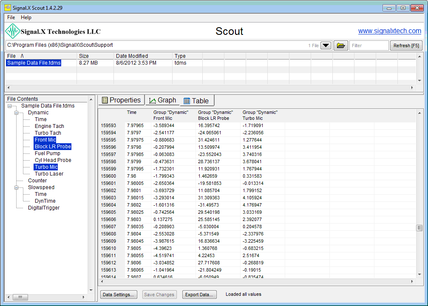428x306 pixels.
Task: Click into the Filter input field
Action: point(368,45)
